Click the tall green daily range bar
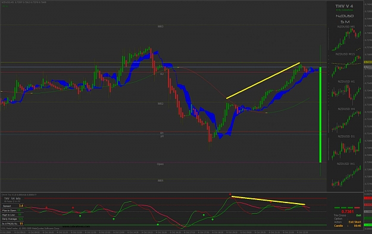372x234 pixels. 321,115
